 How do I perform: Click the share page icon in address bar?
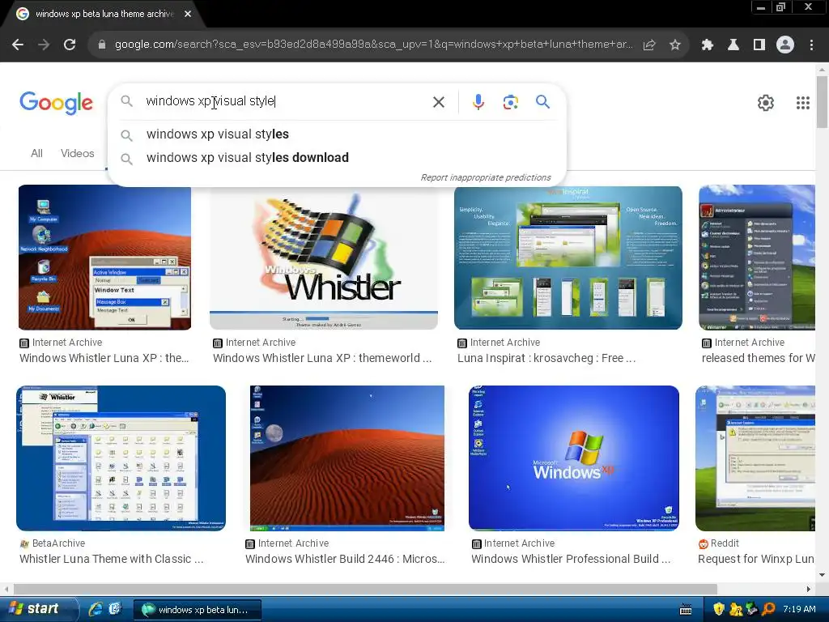point(649,45)
